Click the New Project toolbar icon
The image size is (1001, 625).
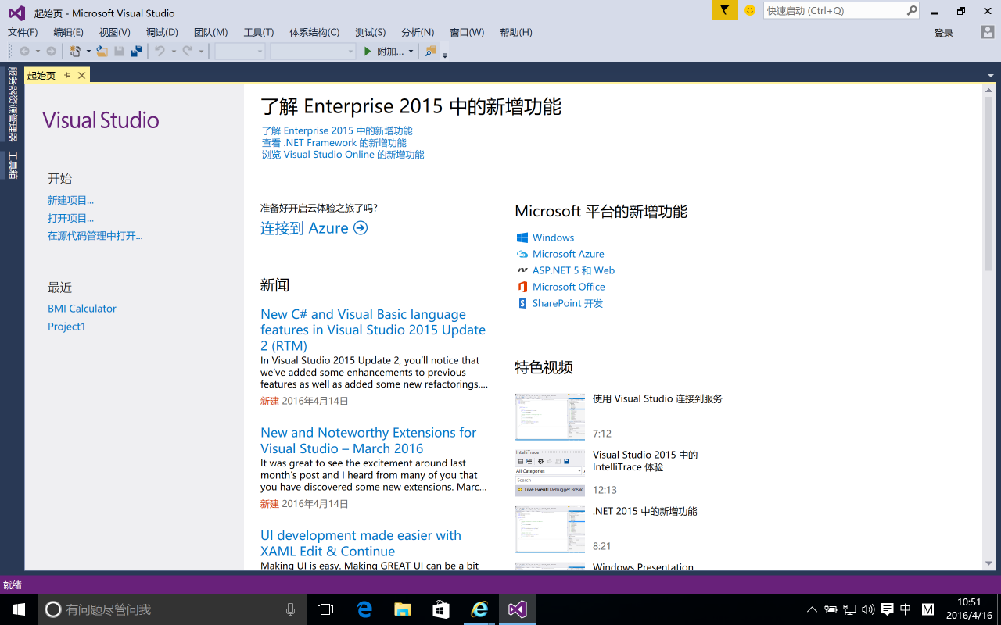pos(75,52)
